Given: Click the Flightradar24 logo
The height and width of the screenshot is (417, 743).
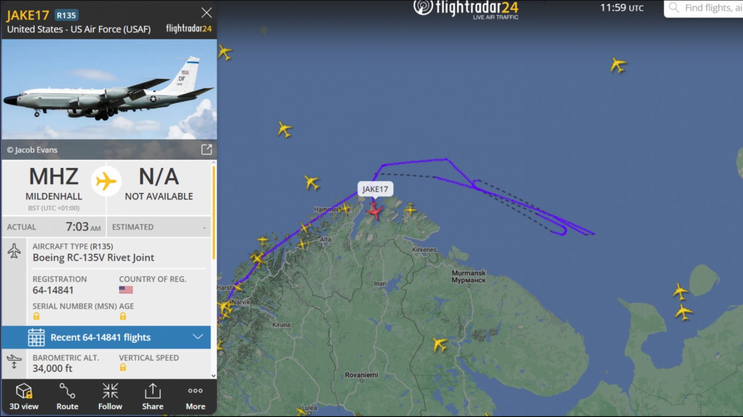Looking at the screenshot, I should 466,9.
